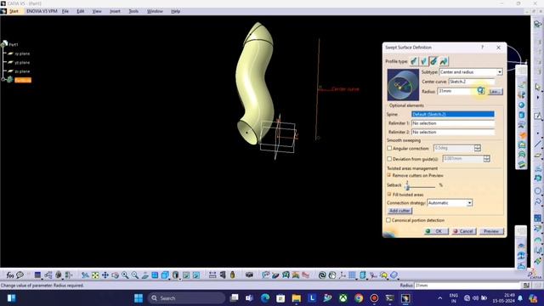Open the Edit menu

pos(81,11)
